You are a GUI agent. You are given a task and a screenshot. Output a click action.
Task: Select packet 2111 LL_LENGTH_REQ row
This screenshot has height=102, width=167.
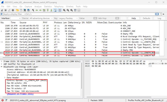[x=80, y=42]
